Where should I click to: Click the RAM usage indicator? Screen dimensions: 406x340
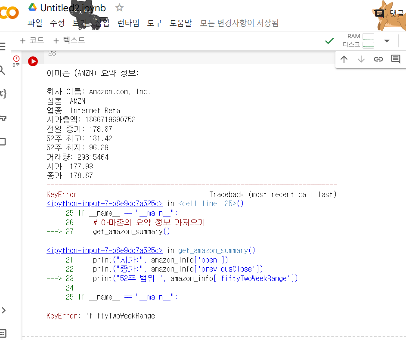[360, 36]
